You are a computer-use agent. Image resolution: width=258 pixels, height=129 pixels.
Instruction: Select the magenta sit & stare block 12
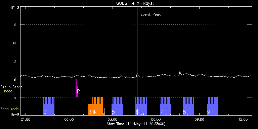[x=77, y=88]
